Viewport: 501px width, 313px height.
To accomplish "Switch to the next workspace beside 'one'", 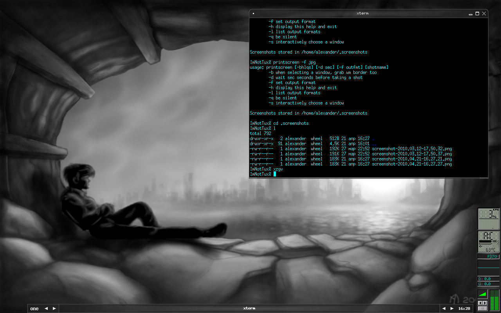I will pyautogui.click(x=54, y=309).
